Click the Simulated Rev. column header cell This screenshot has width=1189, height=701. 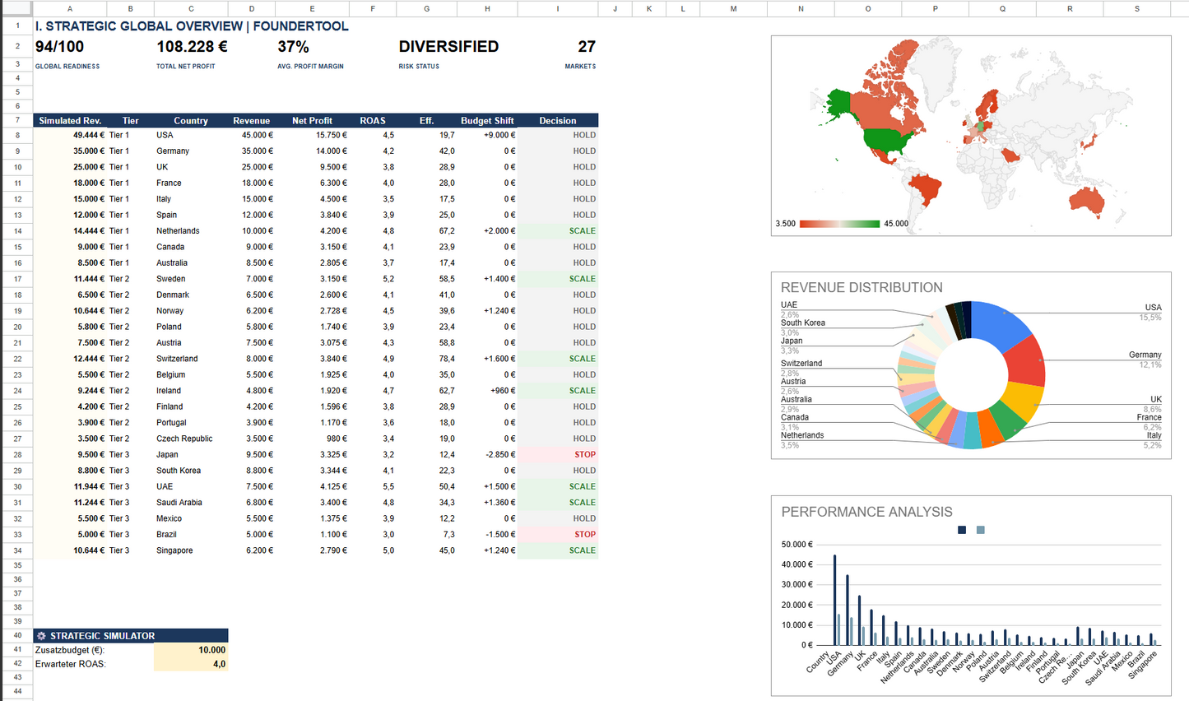tap(70, 120)
